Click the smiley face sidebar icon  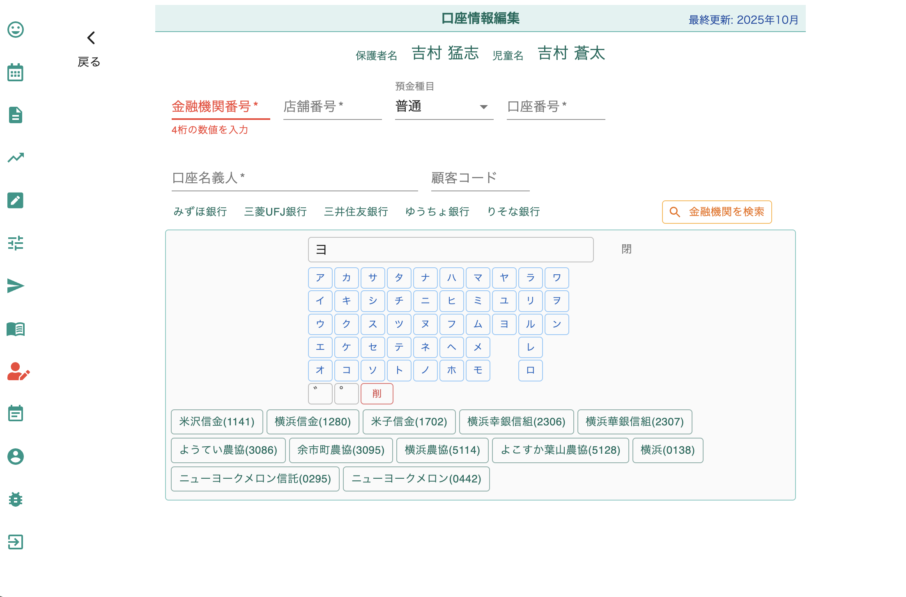16,30
